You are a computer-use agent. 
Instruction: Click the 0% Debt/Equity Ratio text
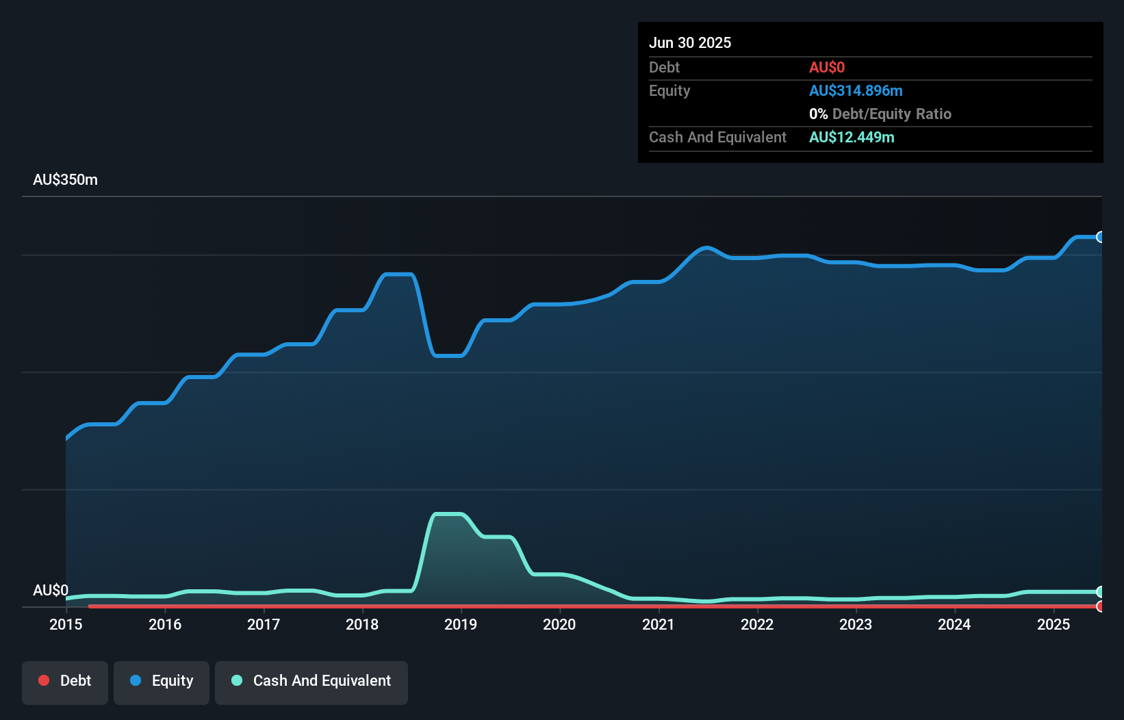(x=880, y=114)
